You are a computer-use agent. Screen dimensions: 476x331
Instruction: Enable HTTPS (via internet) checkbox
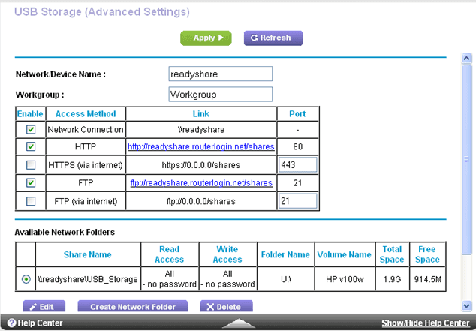tap(31, 164)
